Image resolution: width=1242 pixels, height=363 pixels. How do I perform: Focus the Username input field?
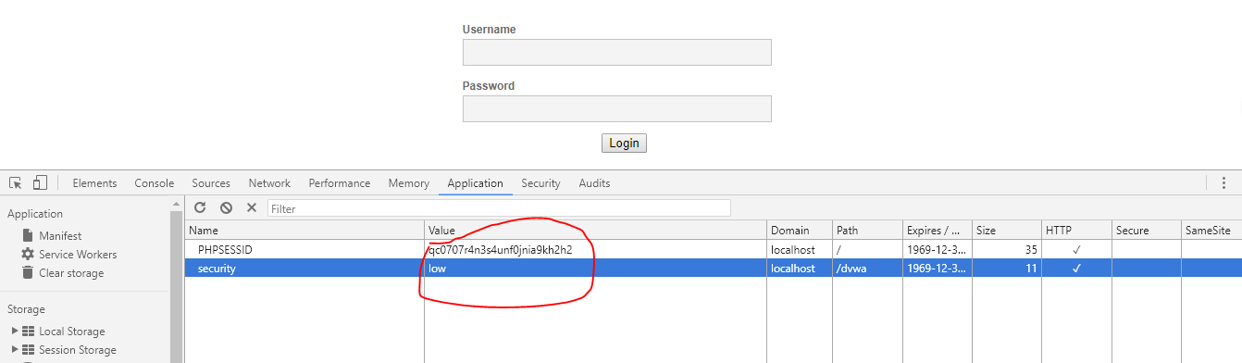click(617, 52)
